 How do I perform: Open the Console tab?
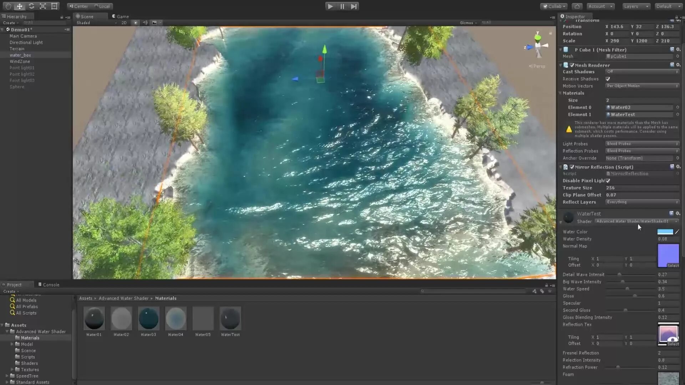[49, 284]
